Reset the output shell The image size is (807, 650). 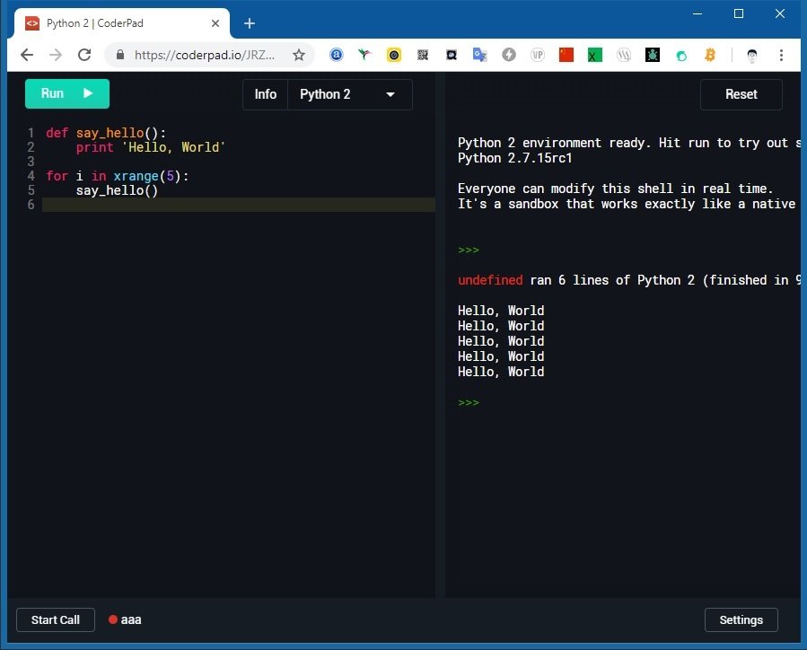[741, 94]
